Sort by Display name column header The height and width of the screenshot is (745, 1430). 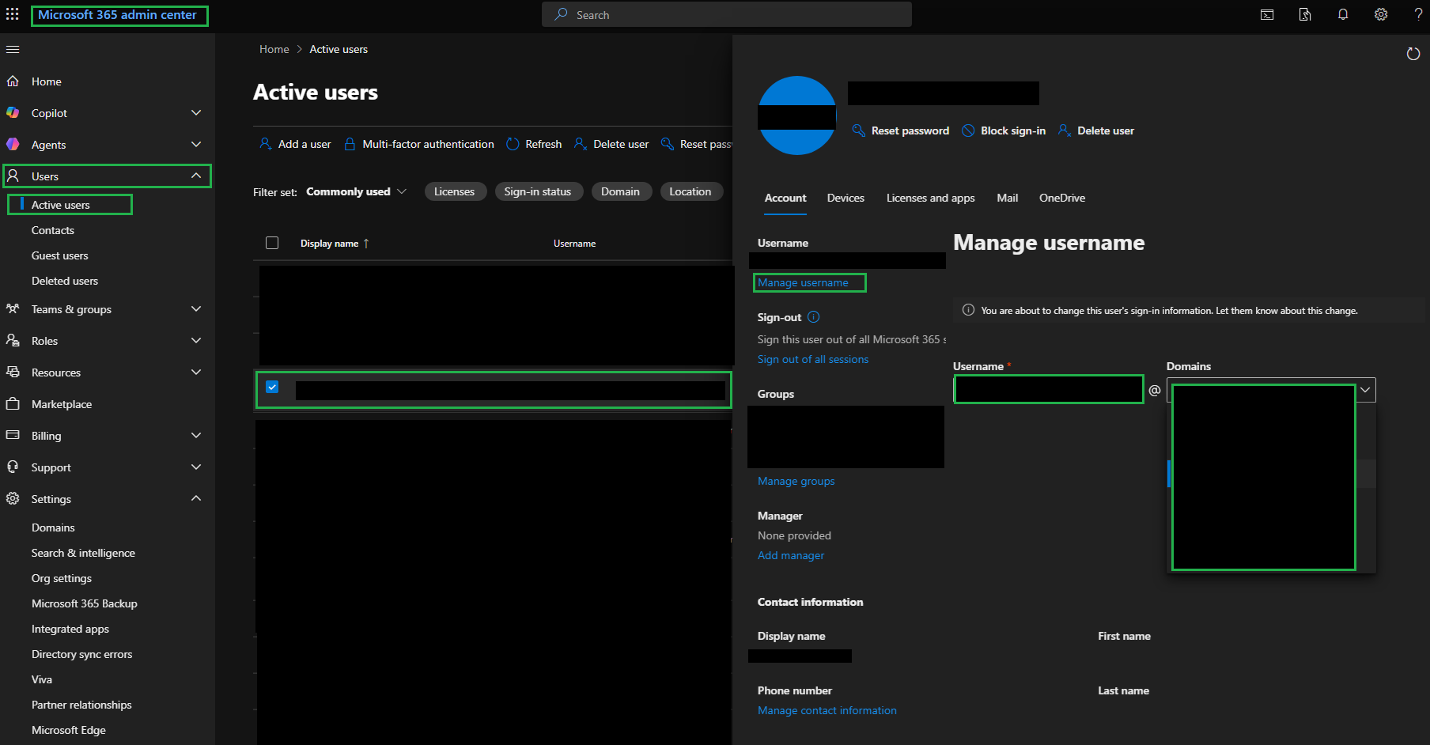[335, 244]
